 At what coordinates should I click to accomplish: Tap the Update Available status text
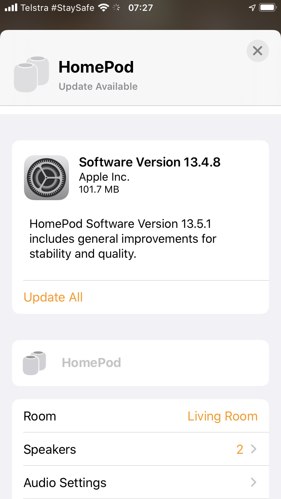[x=98, y=86]
